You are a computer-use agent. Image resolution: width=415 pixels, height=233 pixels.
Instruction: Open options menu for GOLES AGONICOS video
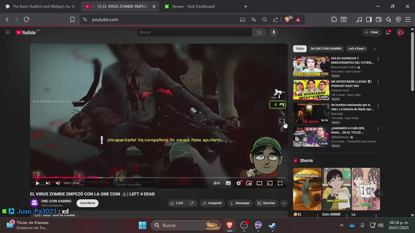click(378, 59)
